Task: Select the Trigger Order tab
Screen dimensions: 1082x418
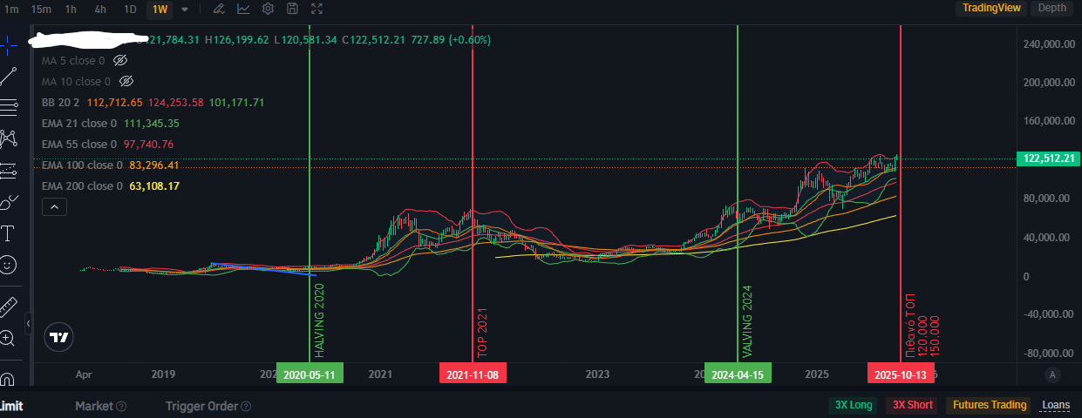Action: [201, 406]
